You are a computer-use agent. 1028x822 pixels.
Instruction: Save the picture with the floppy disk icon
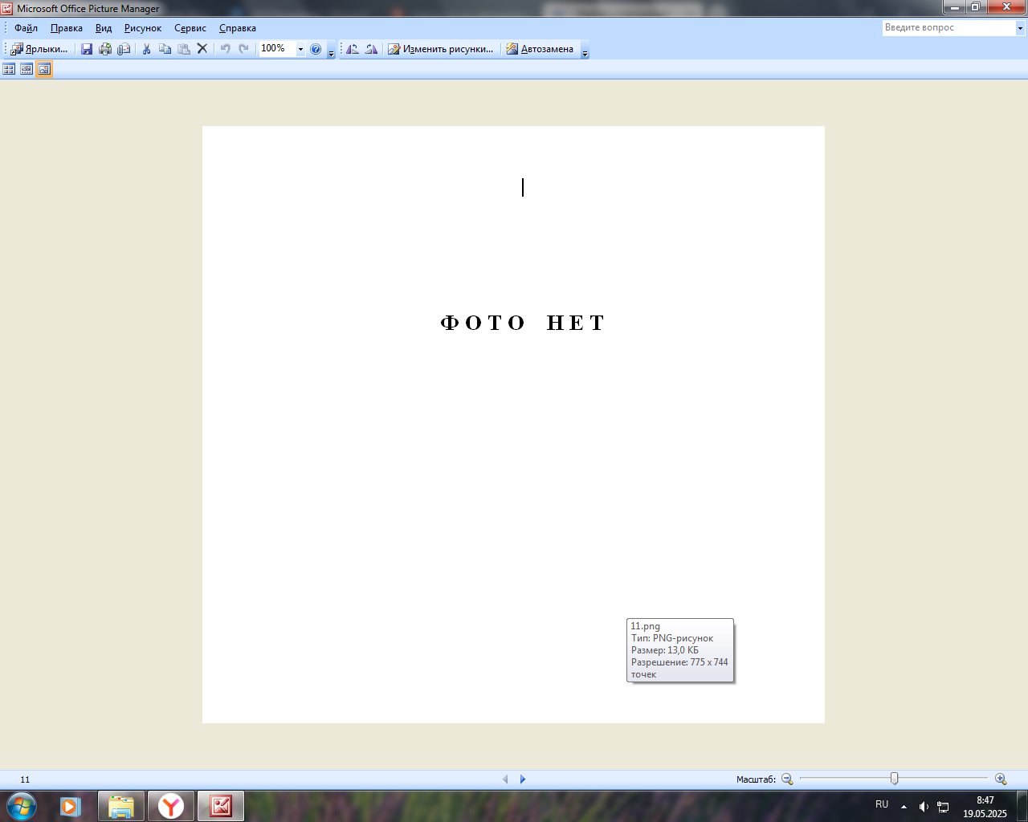[87, 49]
